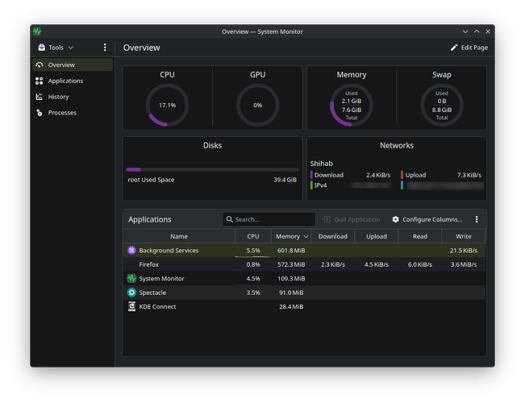Click the root disk usage bar
This screenshot has height=403, width=525.
coord(212,169)
